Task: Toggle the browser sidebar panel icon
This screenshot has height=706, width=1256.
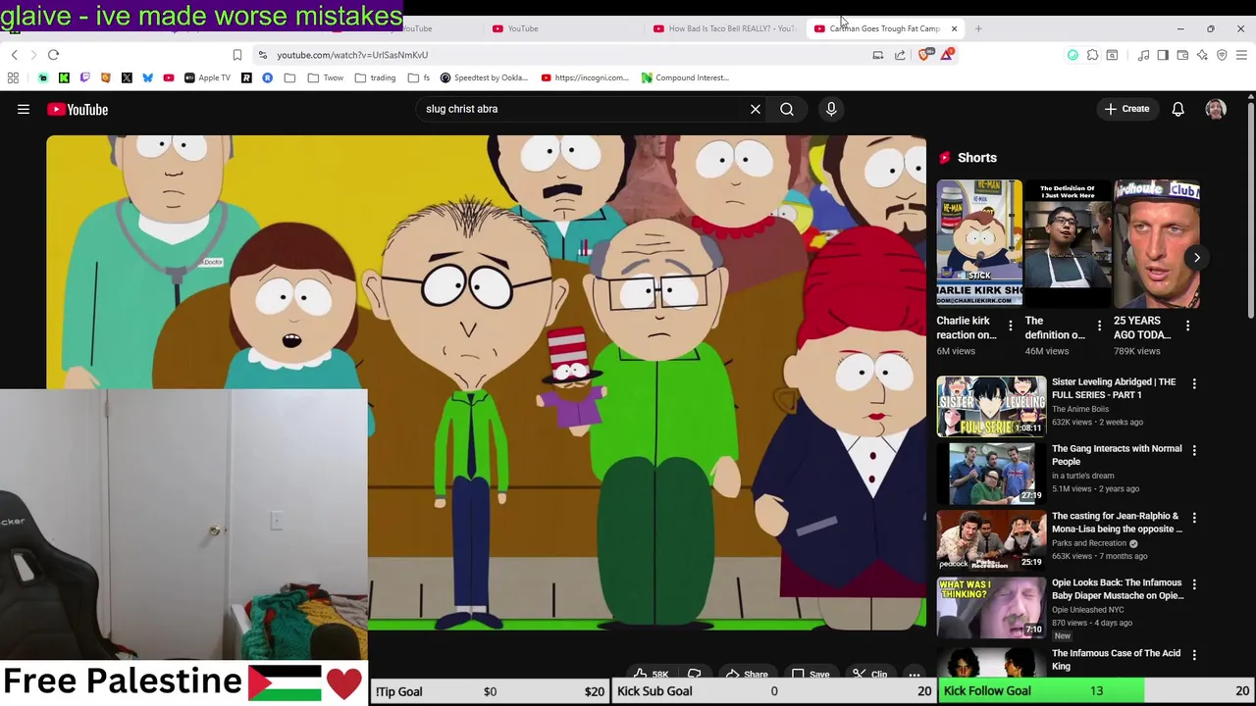Action: 1163,55
